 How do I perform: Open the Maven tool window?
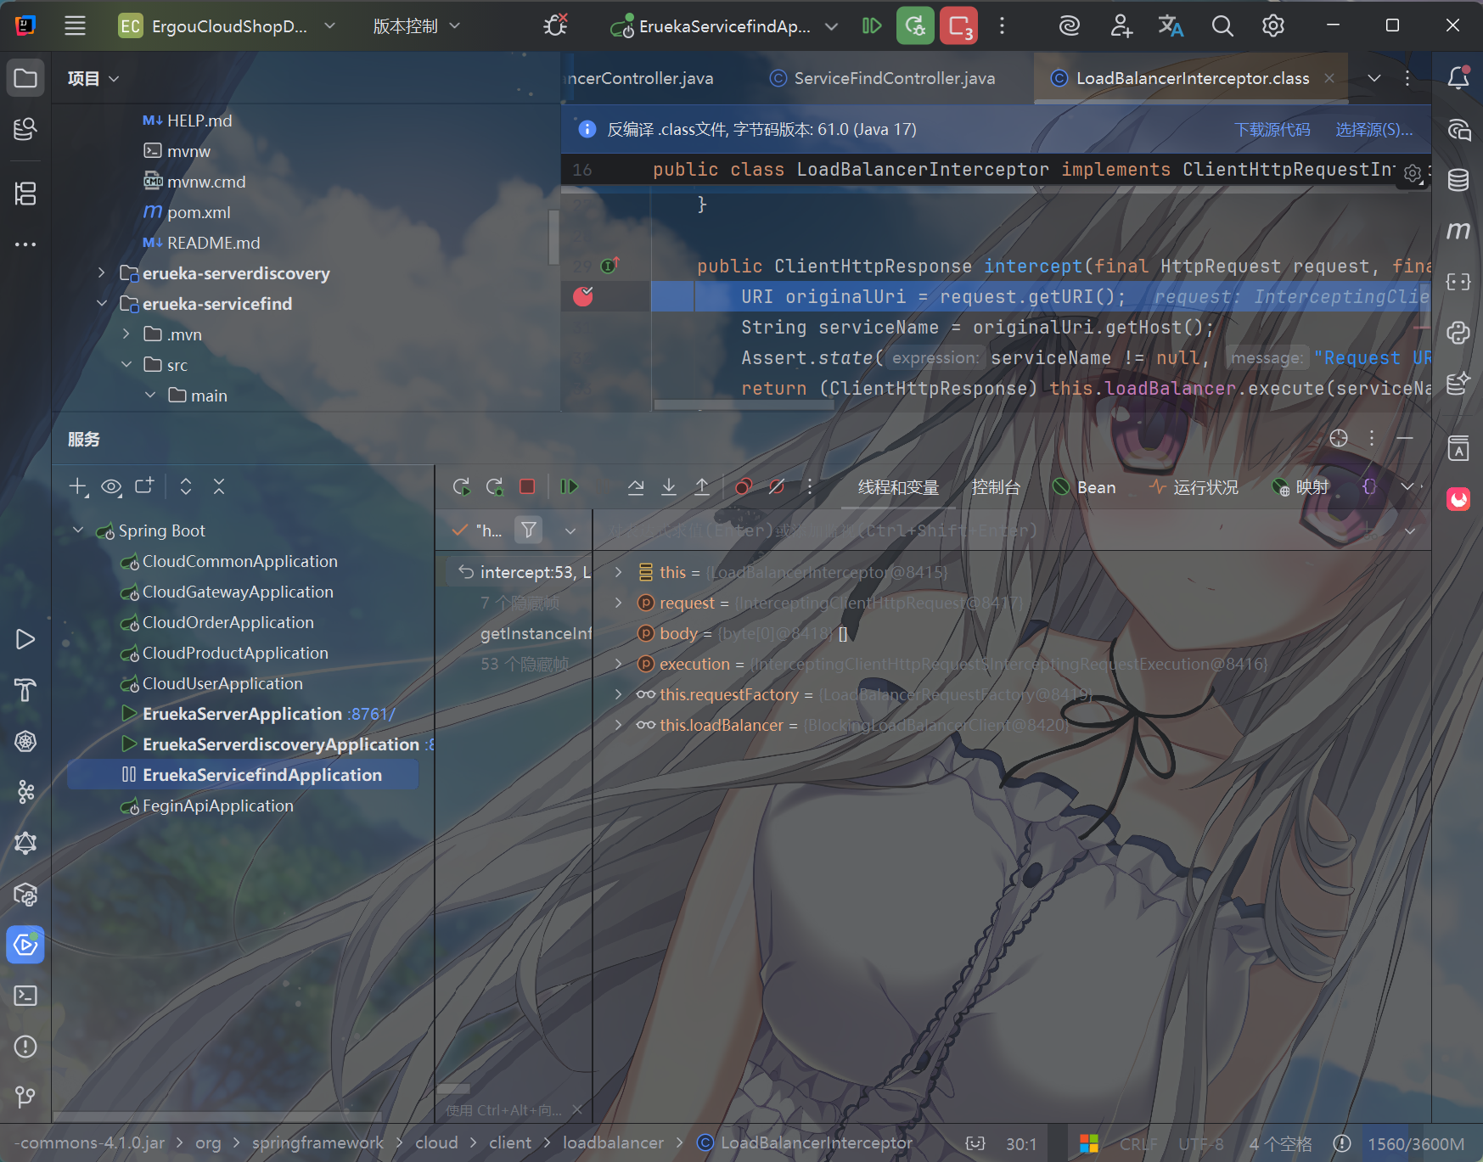tap(1458, 231)
